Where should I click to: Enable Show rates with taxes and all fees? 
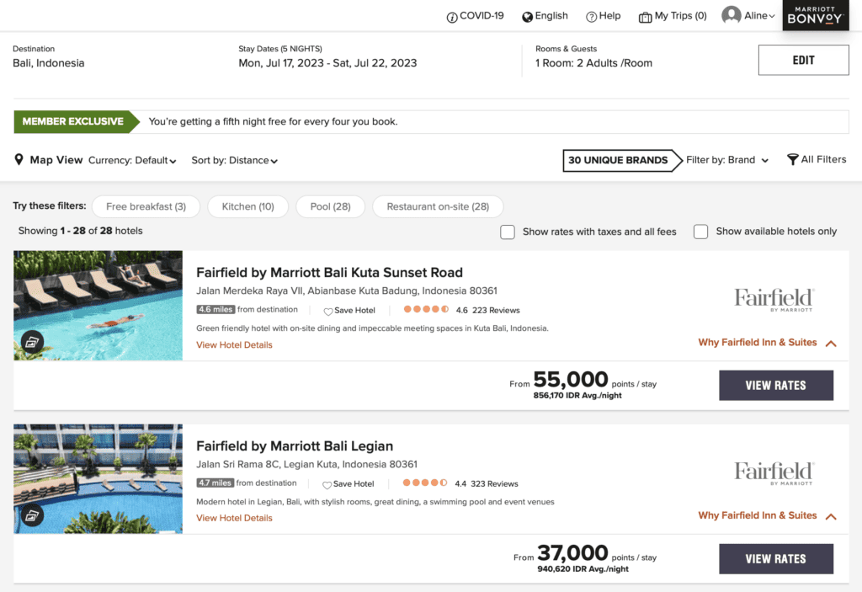coord(508,231)
